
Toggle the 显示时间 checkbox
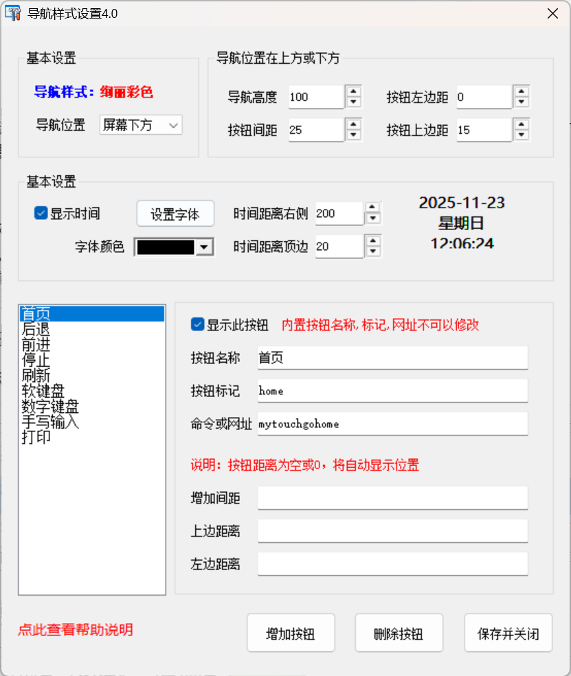pyautogui.click(x=41, y=214)
